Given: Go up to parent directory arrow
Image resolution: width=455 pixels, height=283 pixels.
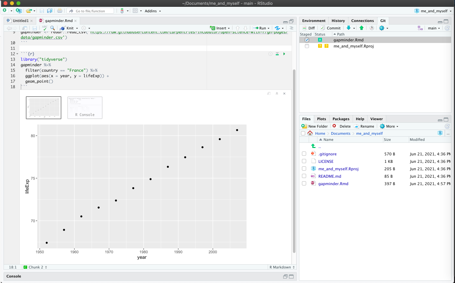Looking at the screenshot, I should click(x=313, y=146).
